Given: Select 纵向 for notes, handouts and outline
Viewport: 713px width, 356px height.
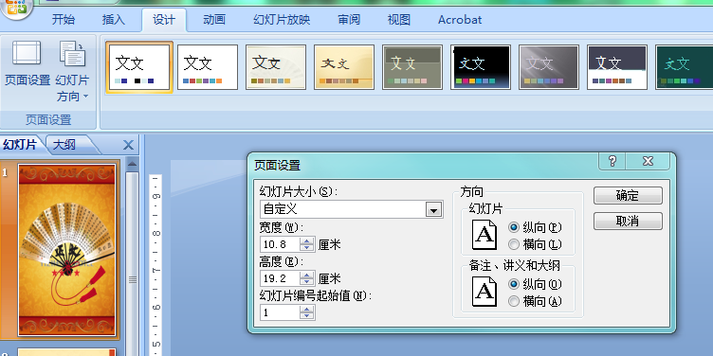Looking at the screenshot, I should click(x=535, y=284).
